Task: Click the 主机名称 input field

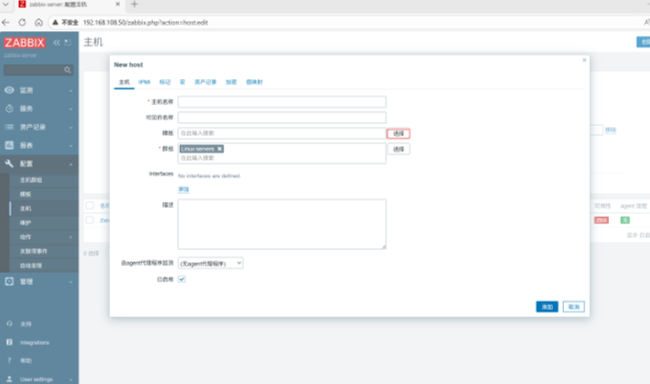Action: tap(282, 101)
